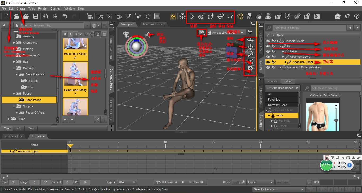Click the Save floppy disk icon
362x193 pixels.
35,16
